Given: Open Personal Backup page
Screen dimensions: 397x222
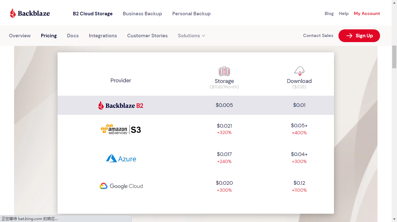Looking at the screenshot, I should [x=191, y=14].
